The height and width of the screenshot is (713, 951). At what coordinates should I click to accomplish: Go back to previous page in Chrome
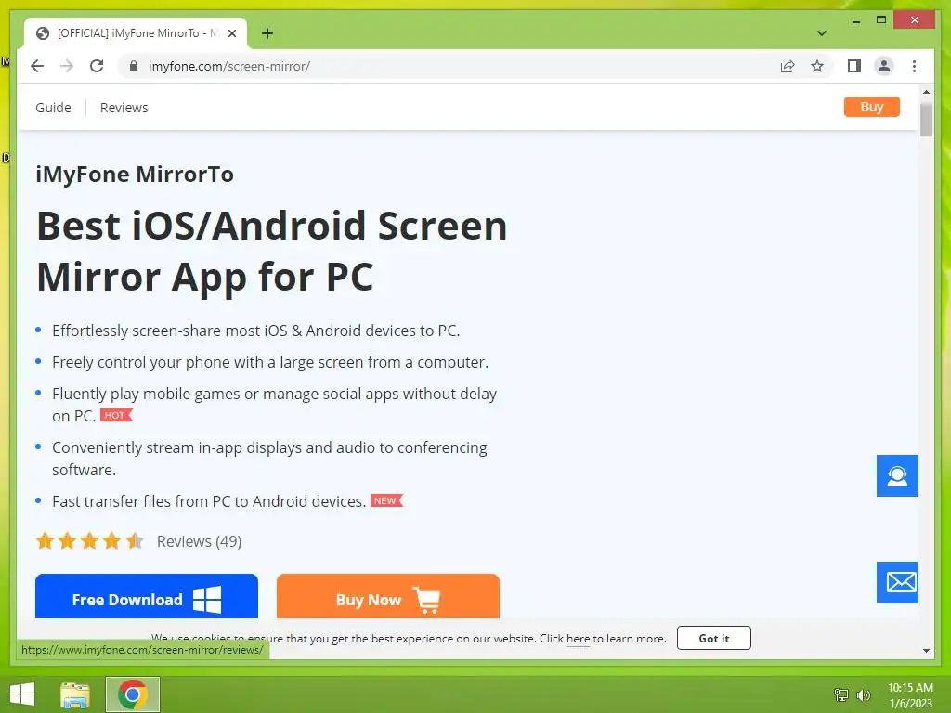pyautogui.click(x=37, y=66)
